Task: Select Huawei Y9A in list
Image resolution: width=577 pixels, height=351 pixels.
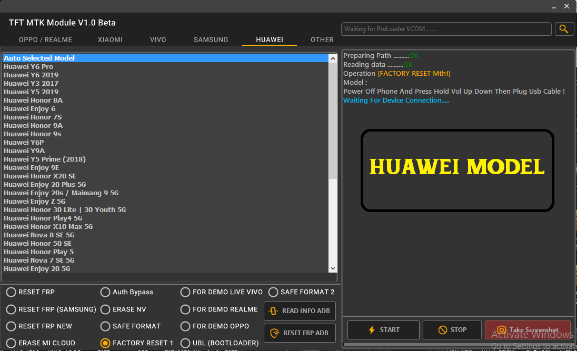Action: click(165, 151)
